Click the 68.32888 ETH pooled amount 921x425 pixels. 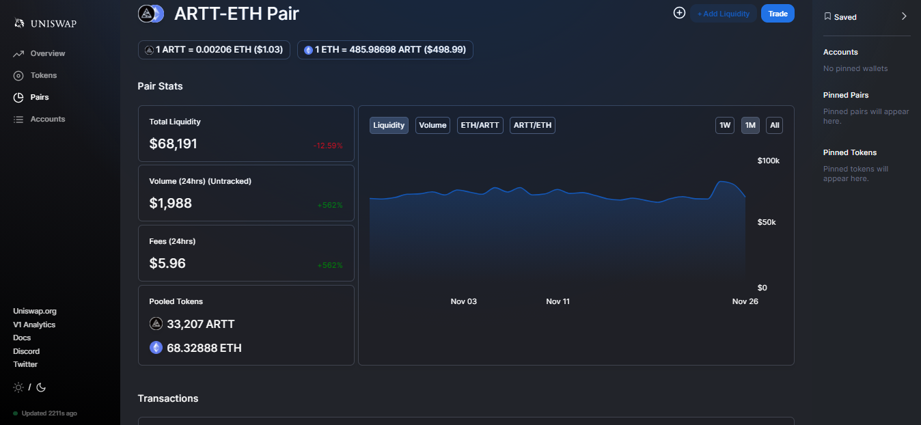[x=204, y=348]
